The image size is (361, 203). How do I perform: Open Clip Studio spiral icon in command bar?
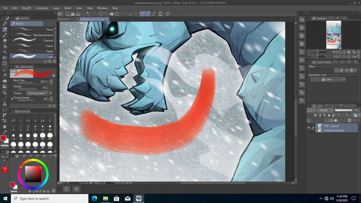tap(60, 14)
